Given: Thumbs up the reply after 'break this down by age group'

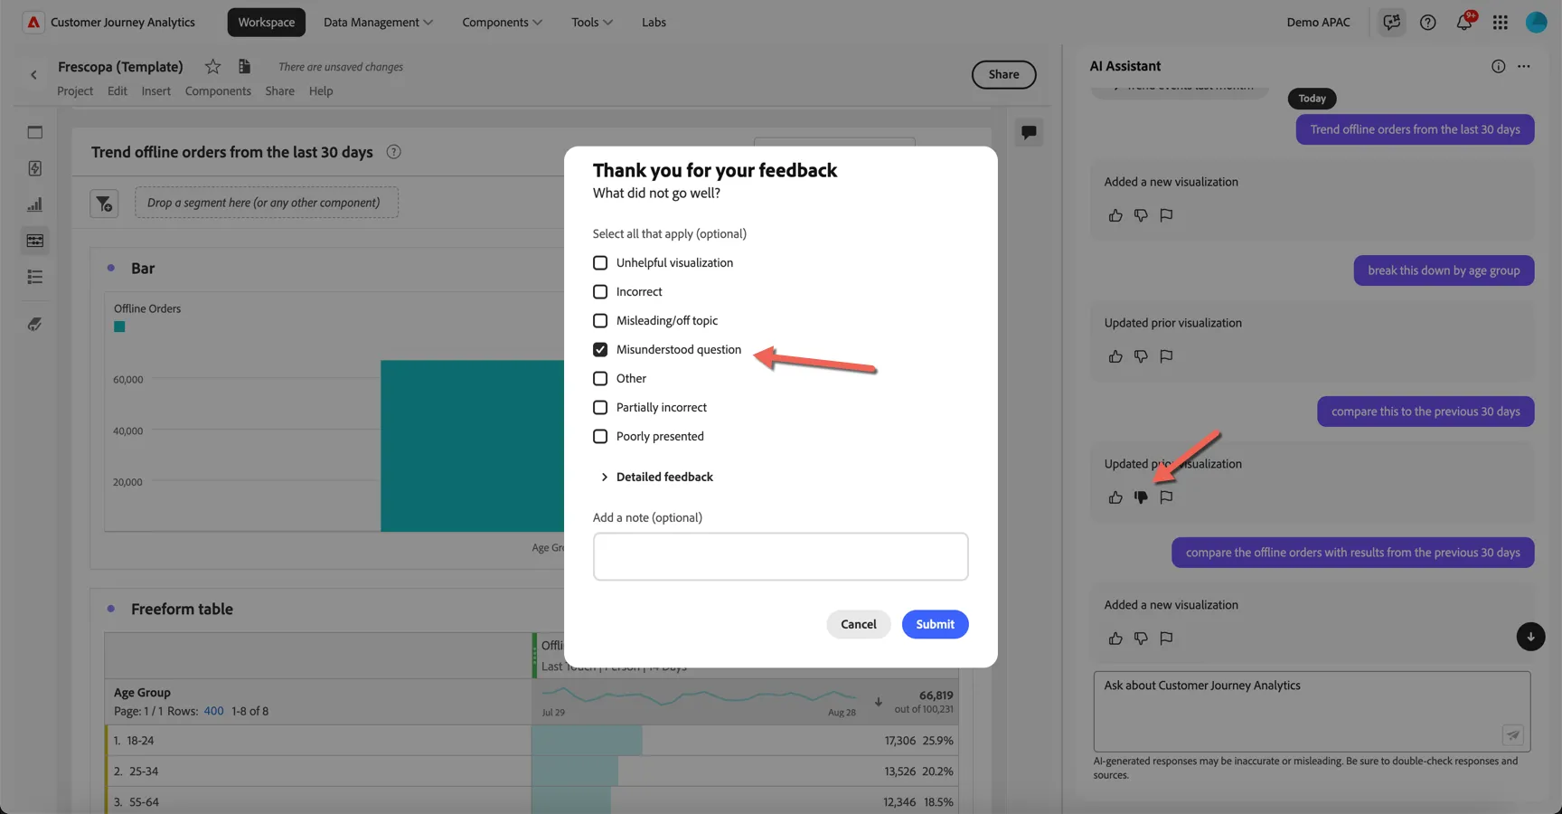Looking at the screenshot, I should click(x=1115, y=356).
